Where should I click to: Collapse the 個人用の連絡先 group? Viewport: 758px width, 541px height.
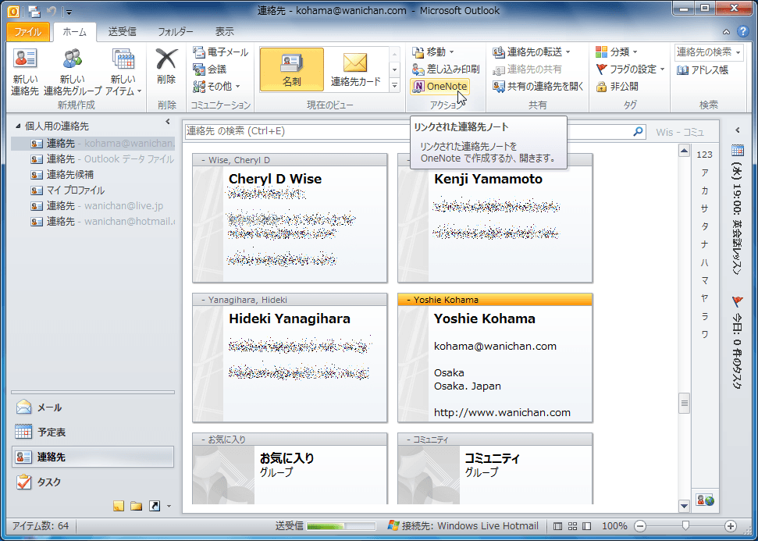tap(18, 126)
